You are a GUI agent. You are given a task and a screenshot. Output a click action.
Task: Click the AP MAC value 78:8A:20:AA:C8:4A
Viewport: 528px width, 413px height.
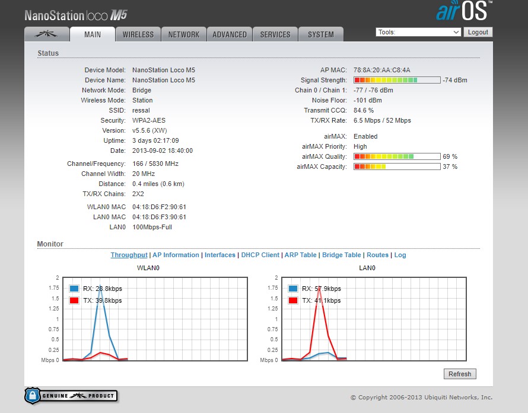(x=382, y=70)
